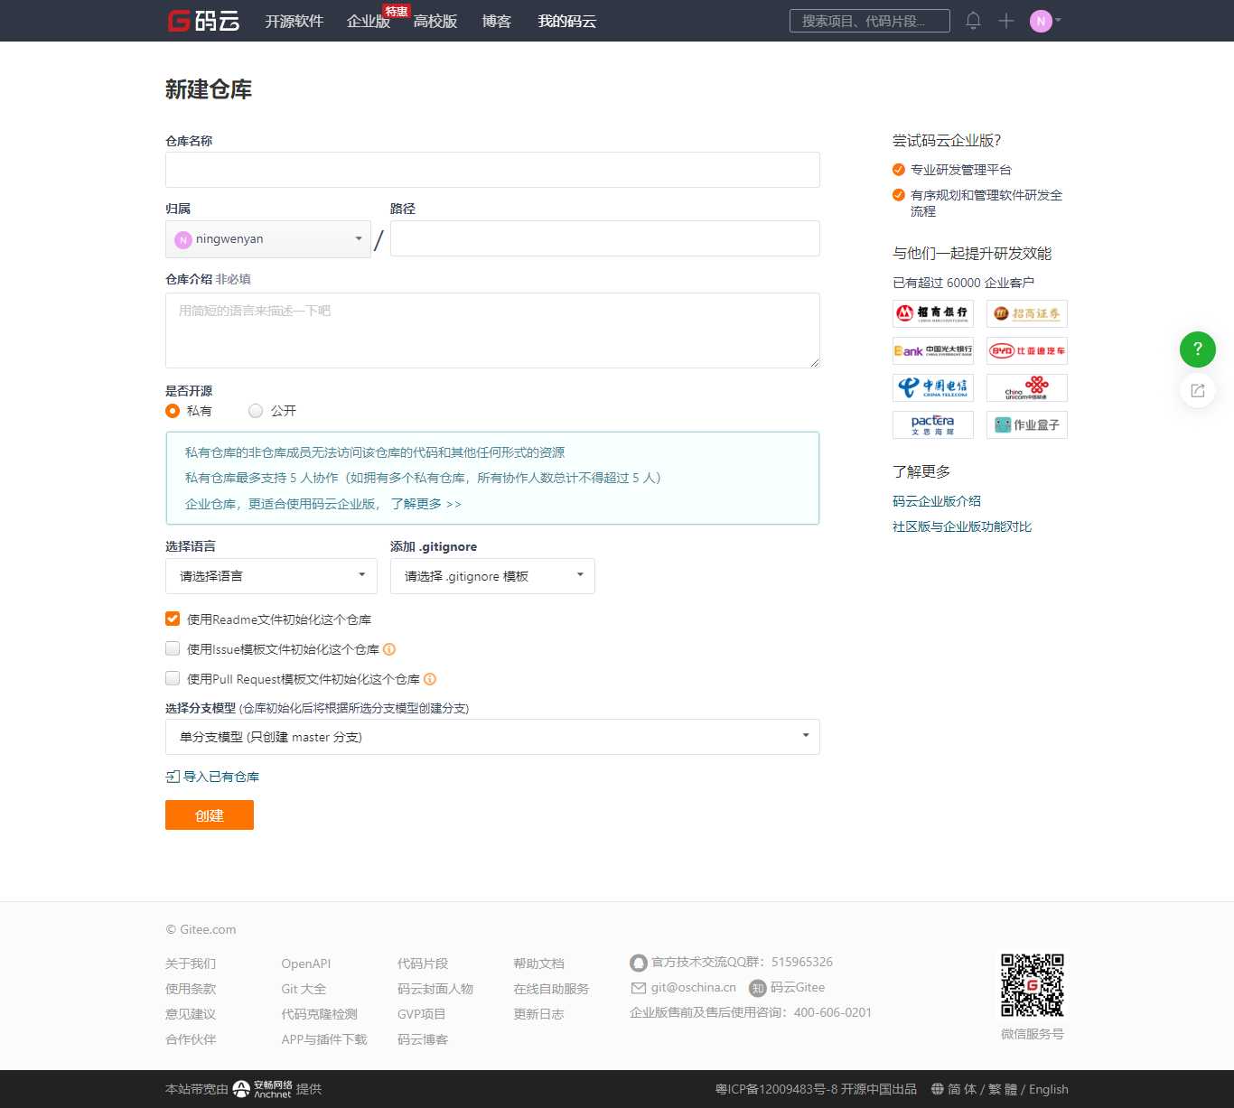
Task: Select the 私有 private radio button
Action: pyautogui.click(x=173, y=411)
